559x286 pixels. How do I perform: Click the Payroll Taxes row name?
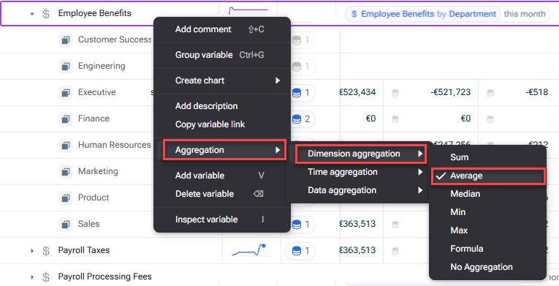84,250
